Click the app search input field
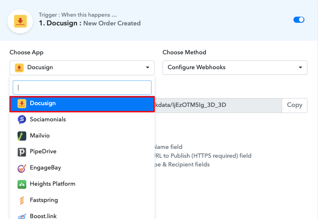 [x=82, y=88]
